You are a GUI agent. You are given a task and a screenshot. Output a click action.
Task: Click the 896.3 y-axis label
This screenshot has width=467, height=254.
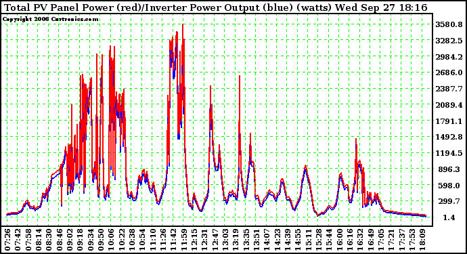pos(449,169)
